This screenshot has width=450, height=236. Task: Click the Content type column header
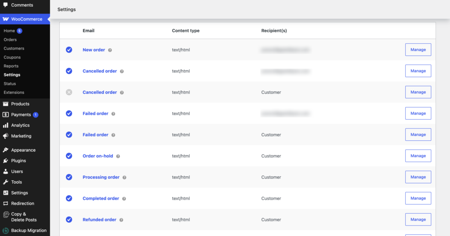tap(186, 31)
